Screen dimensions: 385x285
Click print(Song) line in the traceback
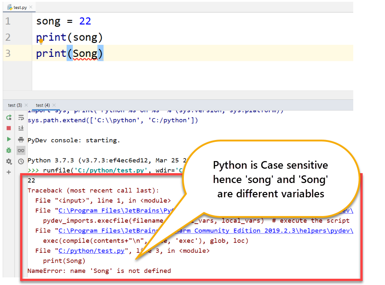[x=64, y=261]
